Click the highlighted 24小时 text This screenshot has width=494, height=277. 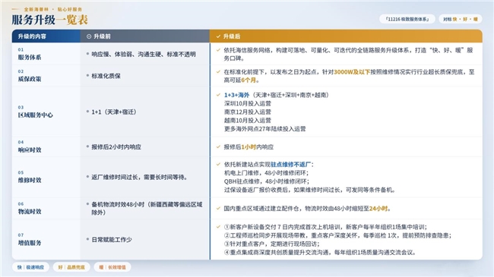(378, 209)
